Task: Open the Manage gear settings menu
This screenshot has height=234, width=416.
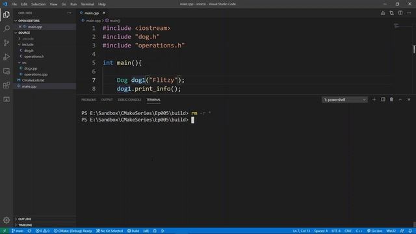Action: [x=6, y=220]
